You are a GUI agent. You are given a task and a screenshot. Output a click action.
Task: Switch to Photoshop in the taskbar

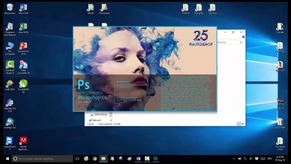pos(156,159)
